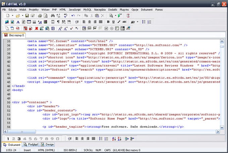The width and height of the screenshot is (228, 153).
Task: Insert a checkbox form element icon
Action: tap(106, 29)
